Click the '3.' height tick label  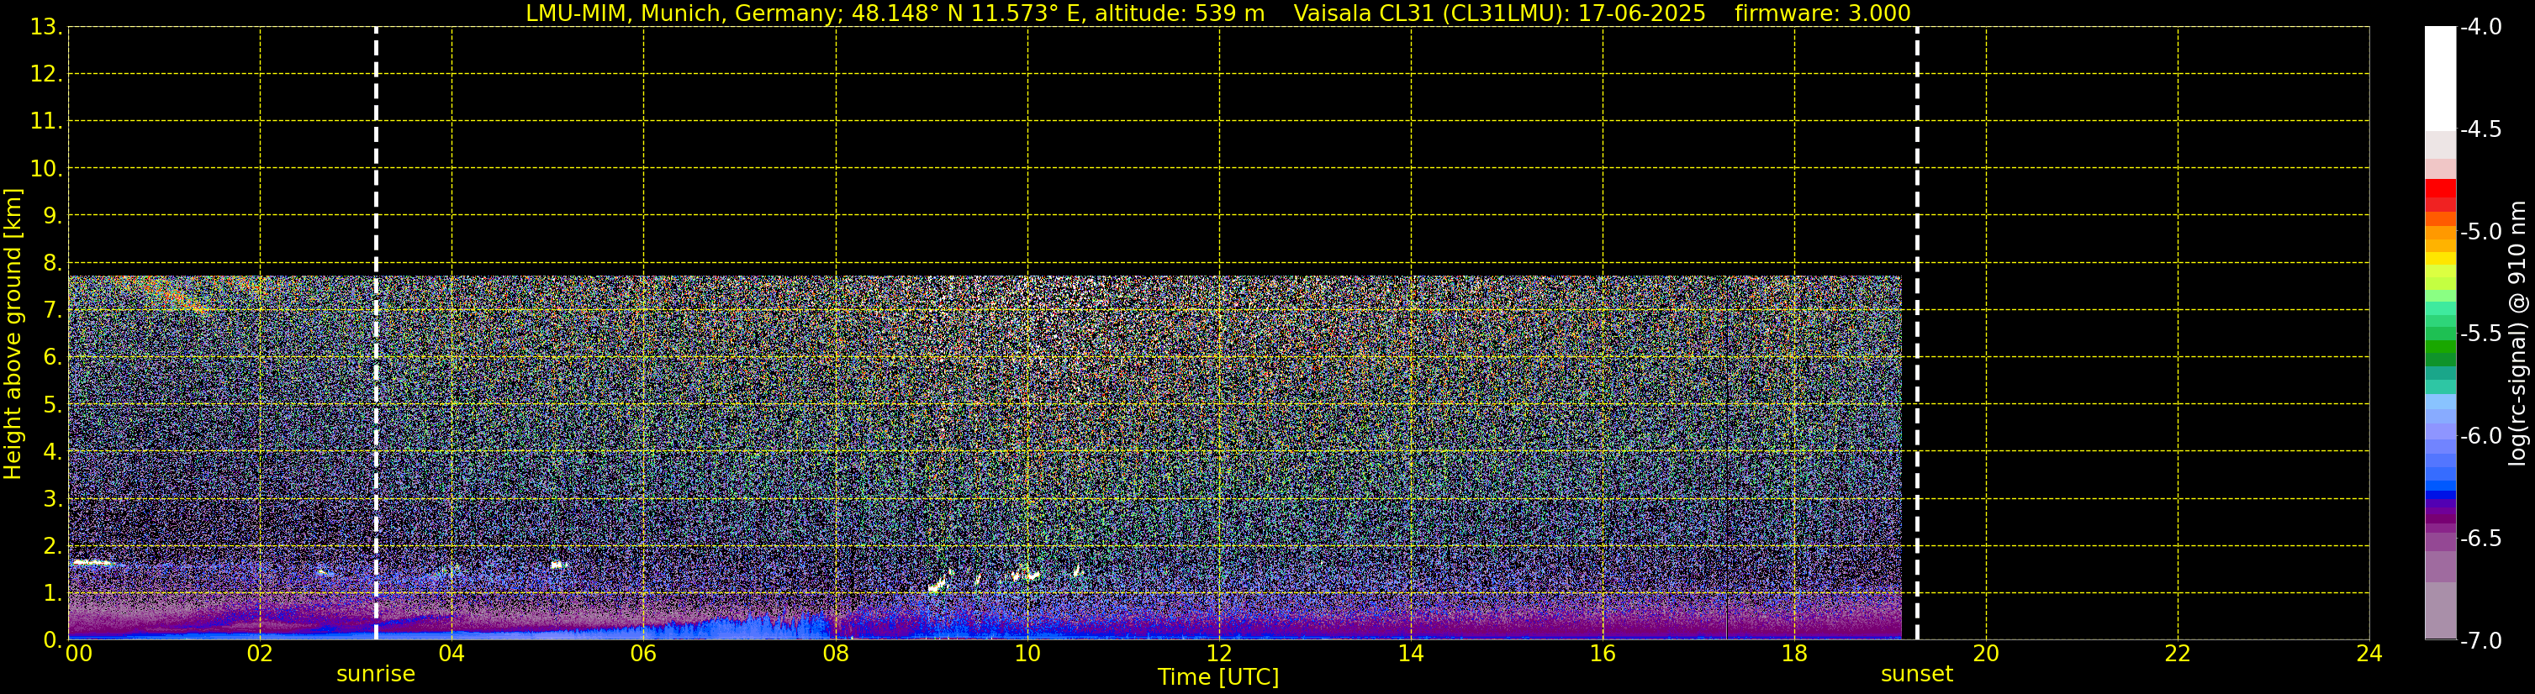tap(52, 499)
